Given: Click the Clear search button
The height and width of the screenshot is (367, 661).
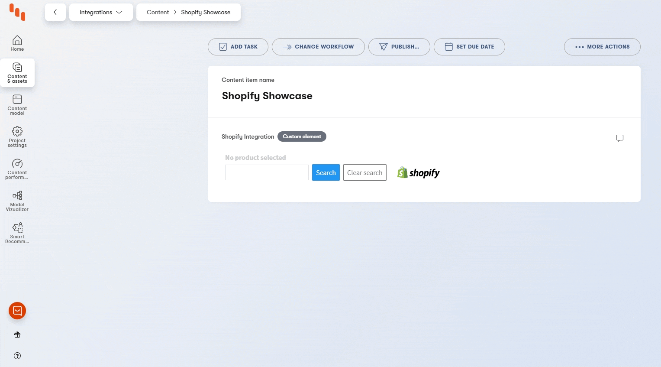Looking at the screenshot, I should [365, 172].
